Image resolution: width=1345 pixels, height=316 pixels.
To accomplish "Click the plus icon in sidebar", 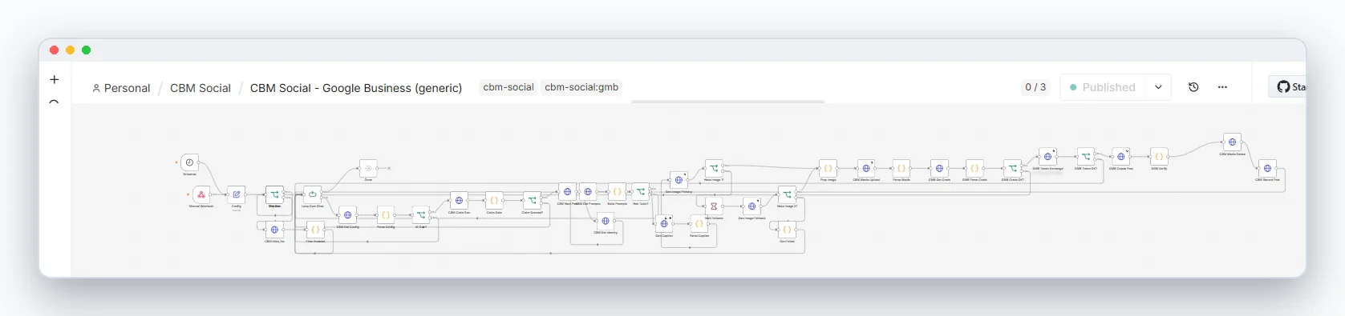I will click(x=55, y=79).
